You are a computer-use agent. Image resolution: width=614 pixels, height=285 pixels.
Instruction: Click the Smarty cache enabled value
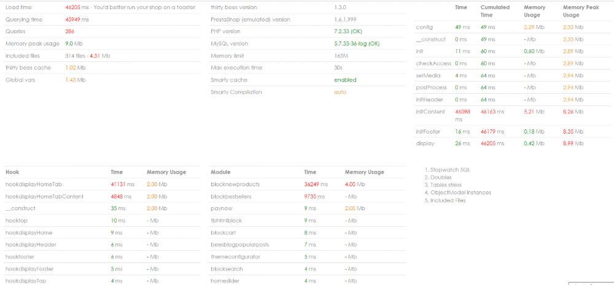coord(345,80)
